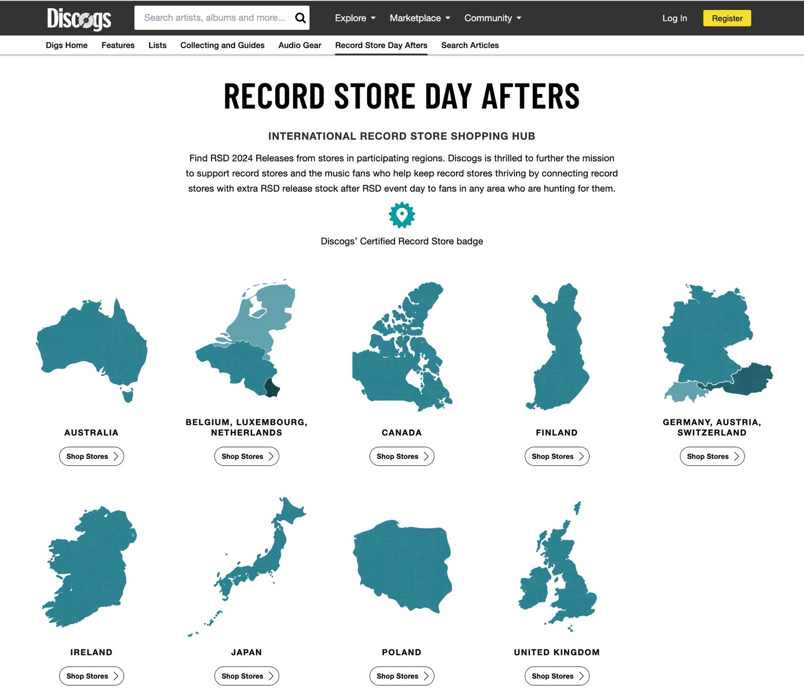
Task: Click the Finland country label
Action: [557, 433]
